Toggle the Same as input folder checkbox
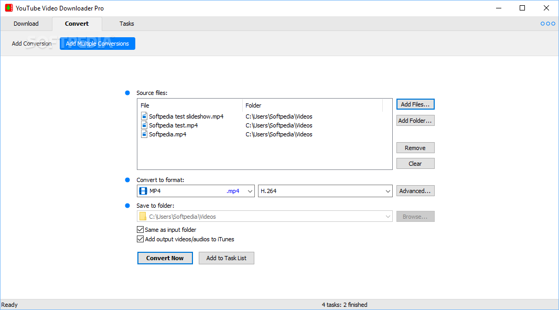 coord(140,229)
